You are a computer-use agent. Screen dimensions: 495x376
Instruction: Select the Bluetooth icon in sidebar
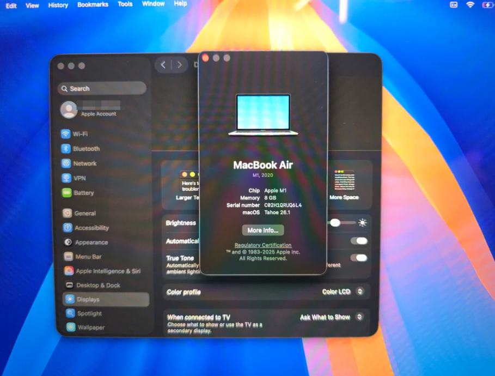coord(66,149)
